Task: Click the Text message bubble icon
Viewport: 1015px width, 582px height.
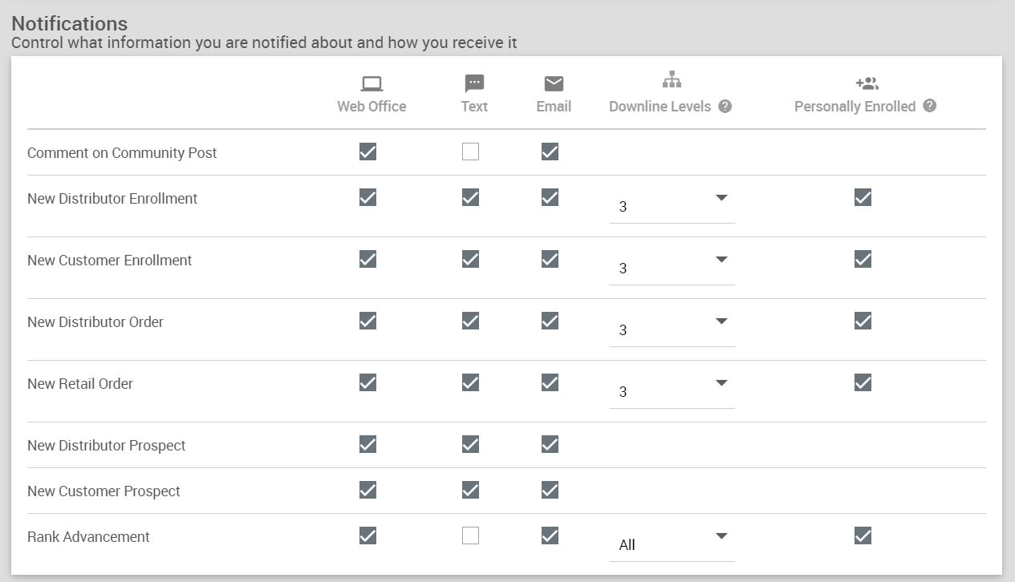Action: (474, 83)
